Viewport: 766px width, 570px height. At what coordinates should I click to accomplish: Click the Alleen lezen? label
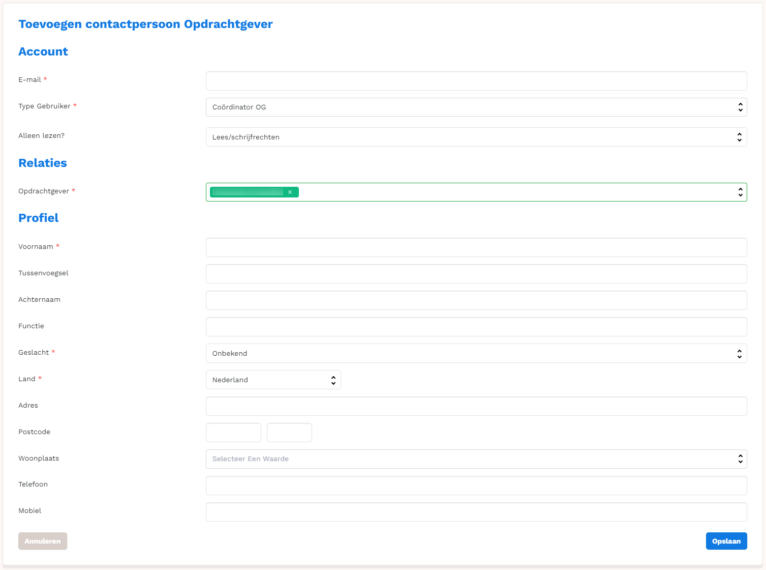pos(42,136)
